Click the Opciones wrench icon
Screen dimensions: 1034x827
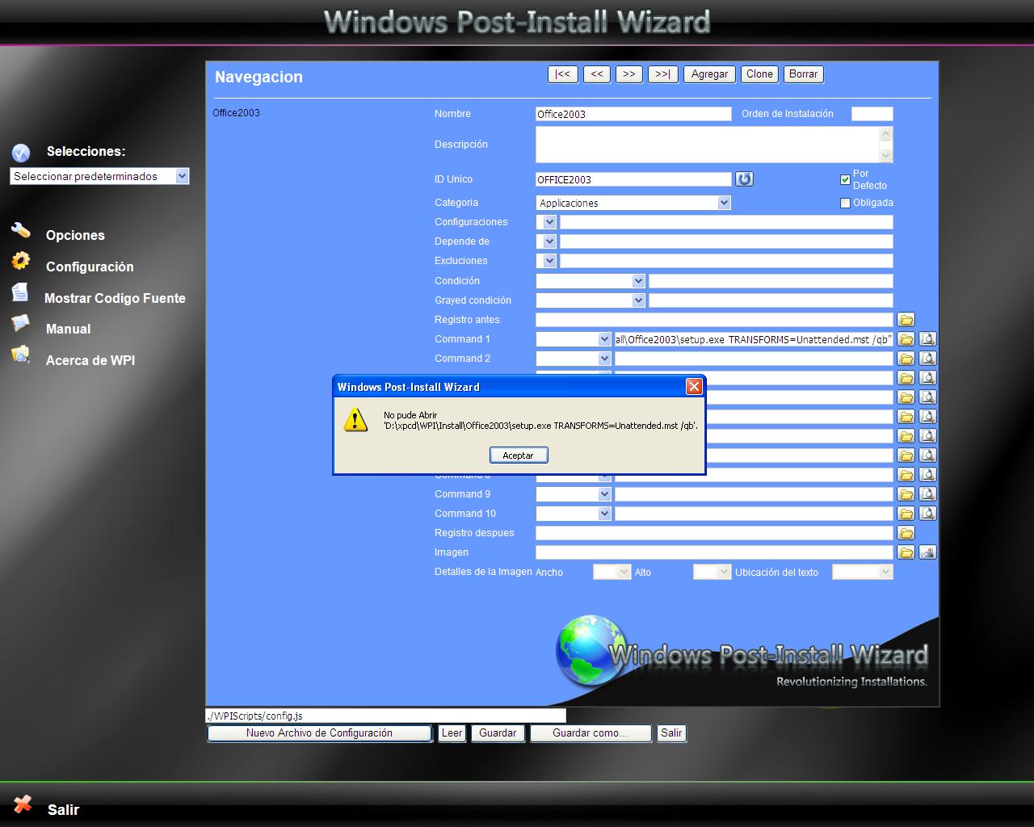click(x=21, y=232)
